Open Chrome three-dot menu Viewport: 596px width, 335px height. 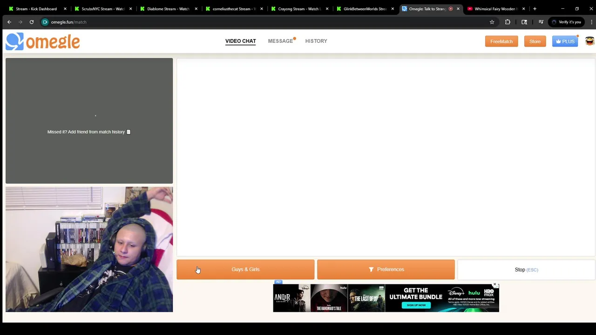[x=592, y=22]
